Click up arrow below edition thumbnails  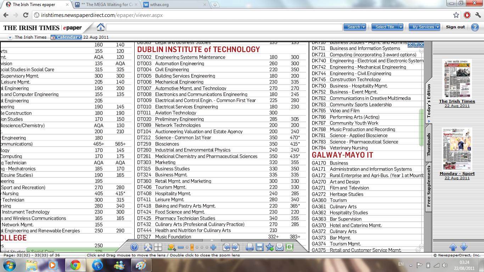(x=453, y=247)
